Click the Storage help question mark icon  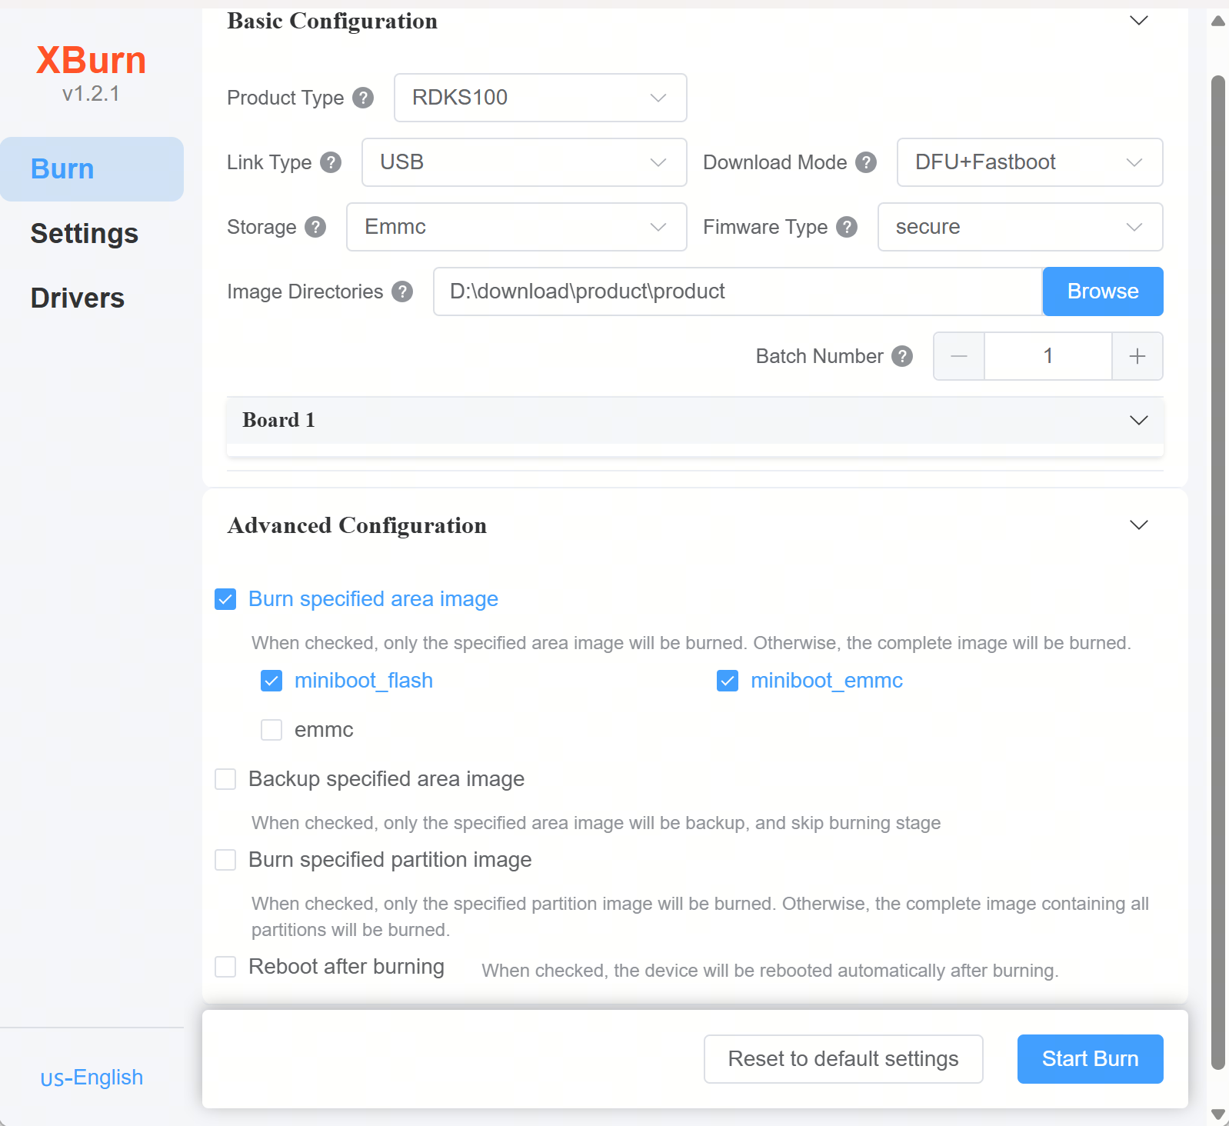(315, 227)
